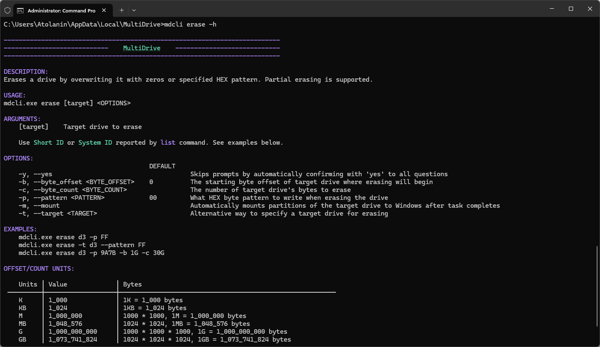Click the OFFSET/COUNT UNITS heading
Screen dimensions: 600x347
39,268
